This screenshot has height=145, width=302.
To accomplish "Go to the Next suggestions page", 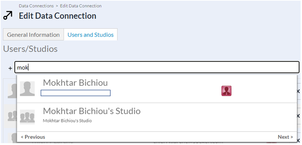I will pos(285,137).
